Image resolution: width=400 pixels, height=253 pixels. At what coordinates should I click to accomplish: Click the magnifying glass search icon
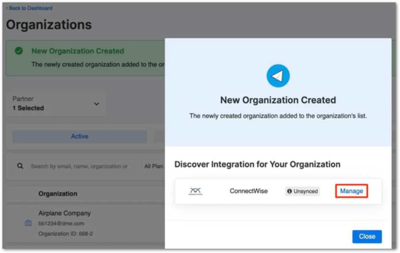[x=20, y=166]
